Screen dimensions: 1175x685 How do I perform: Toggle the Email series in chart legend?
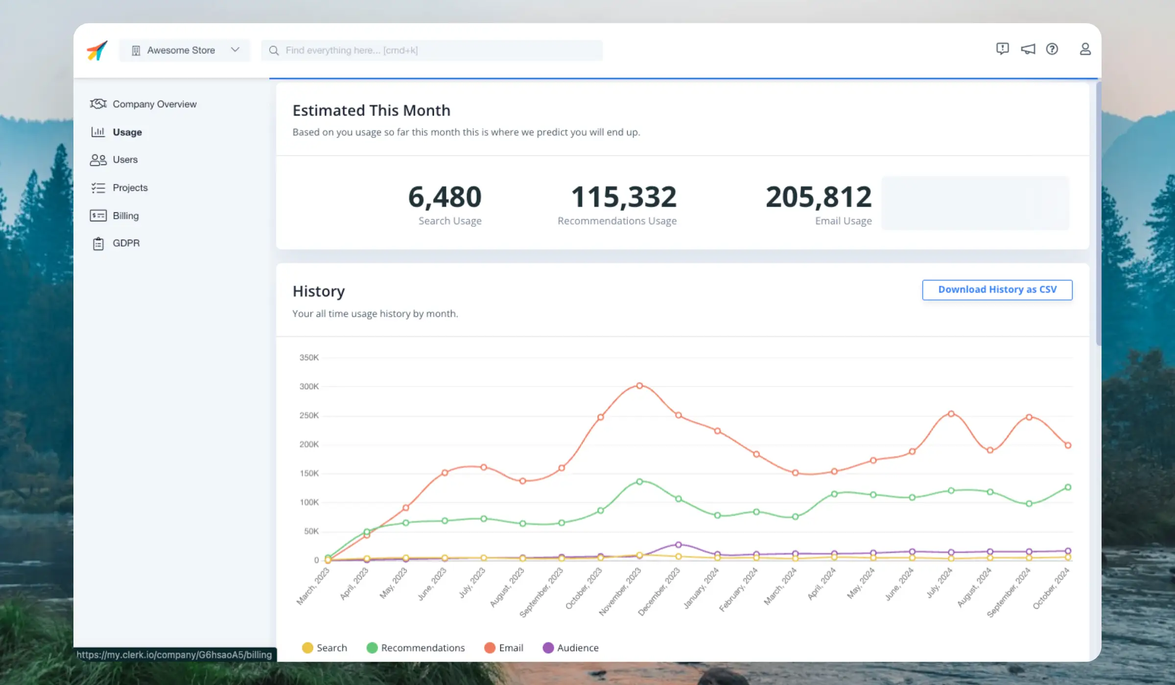(504, 647)
